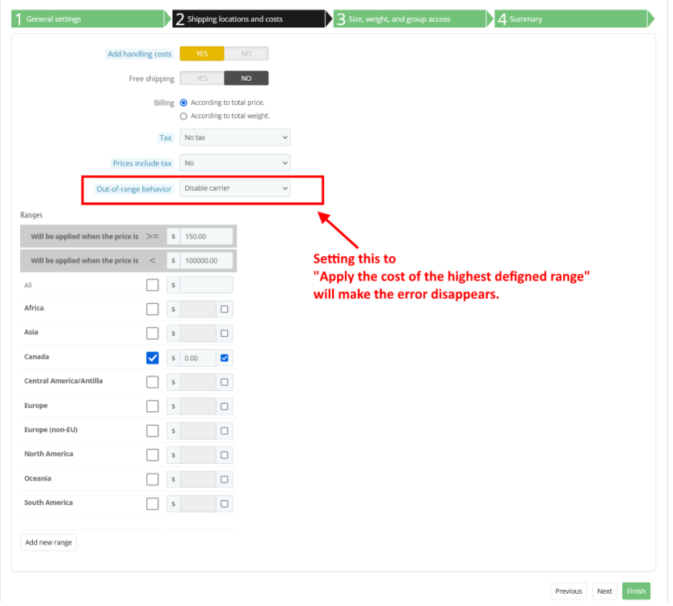Uncheck the Canada checkbox
673x606 pixels.
(152, 357)
